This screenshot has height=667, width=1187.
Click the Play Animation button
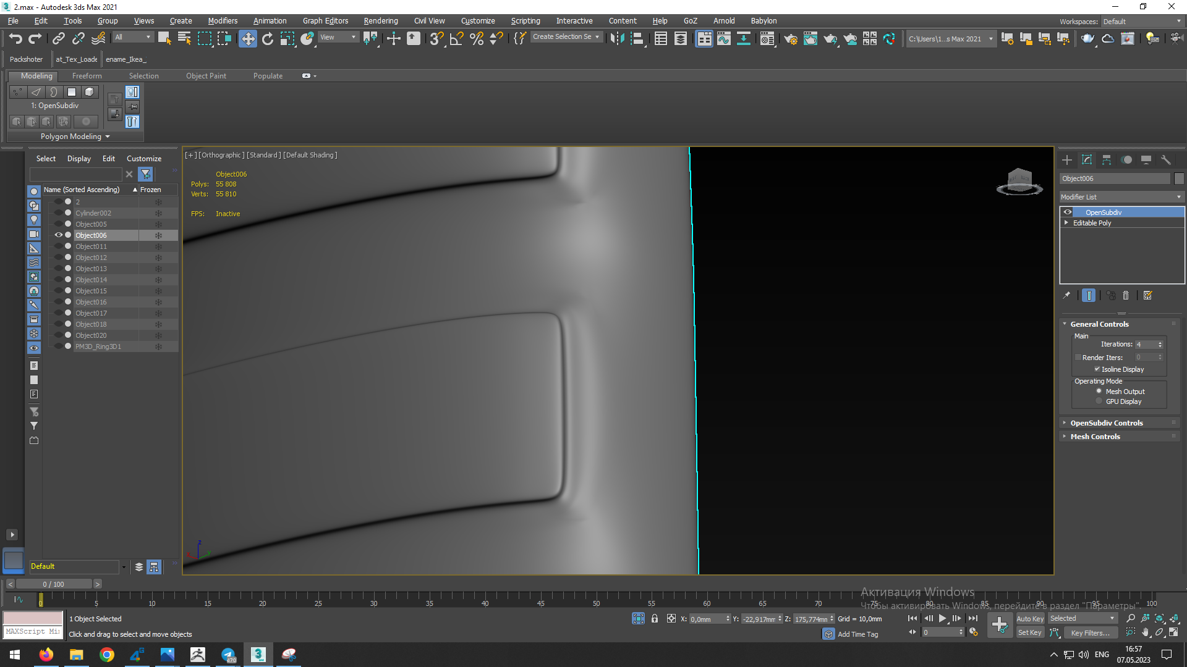942,618
